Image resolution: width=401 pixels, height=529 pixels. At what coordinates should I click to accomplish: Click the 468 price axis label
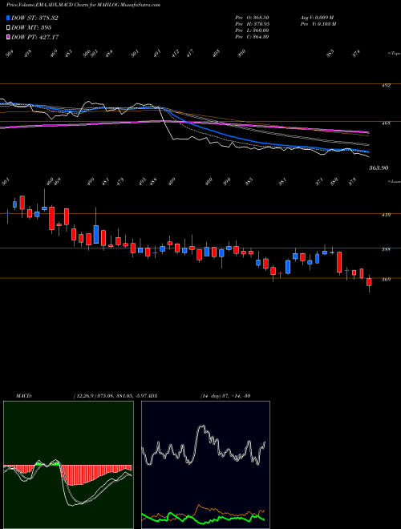pyautogui.click(x=386, y=123)
